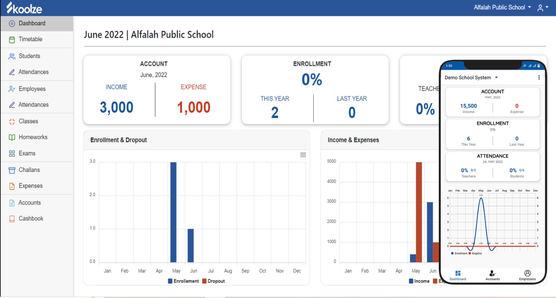The image size is (556, 298).
Task: Toggle the Dropout legend swatch
Action: pyautogui.click(x=204, y=281)
